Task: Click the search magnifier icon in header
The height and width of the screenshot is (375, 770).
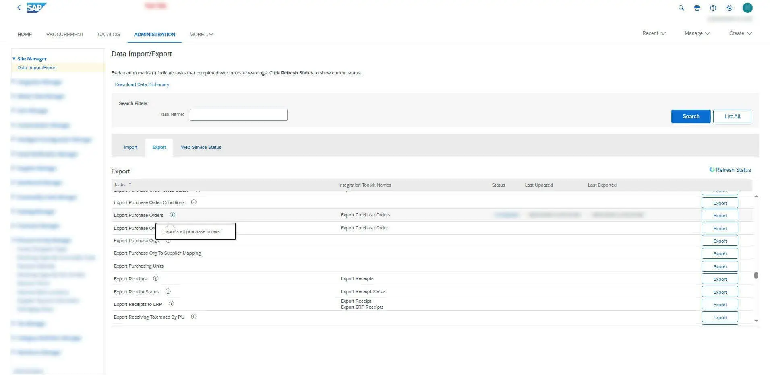Action: click(681, 8)
